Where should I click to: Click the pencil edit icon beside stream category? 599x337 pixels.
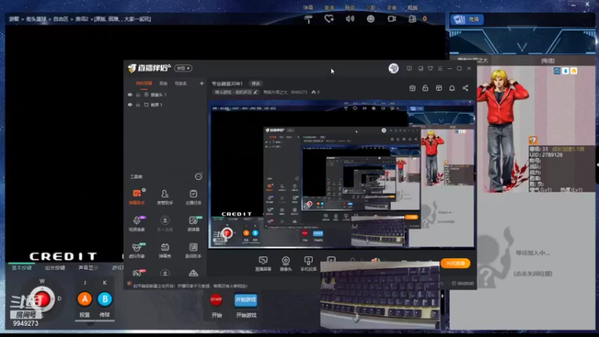[x=255, y=92]
